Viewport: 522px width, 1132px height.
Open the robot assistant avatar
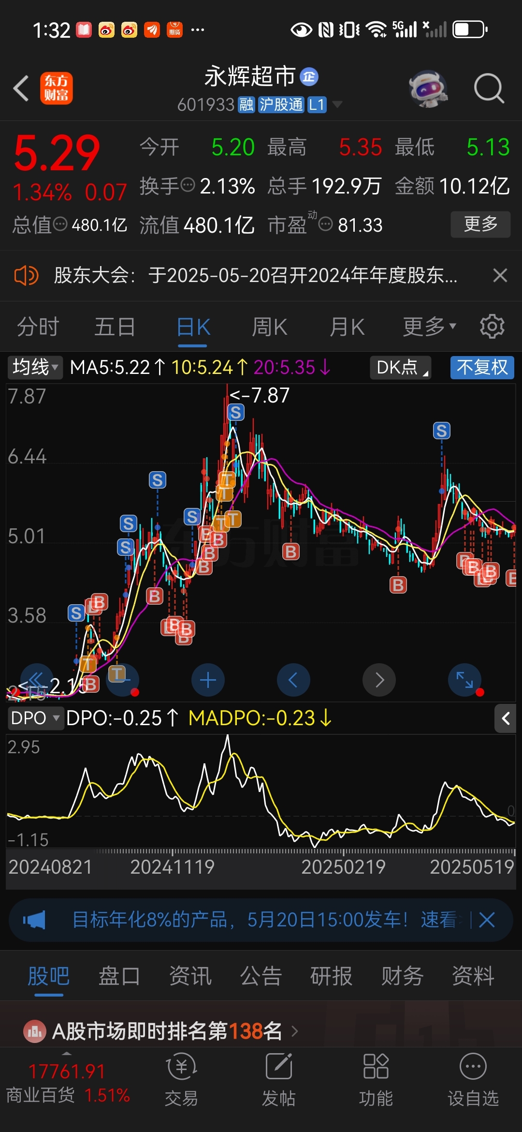coord(428,89)
